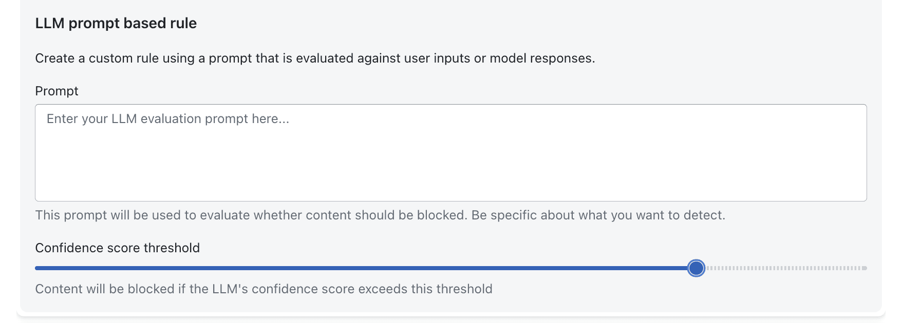Click midway along the slider track
Viewport: 902px width, 323px height.
click(x=450, y=268)
